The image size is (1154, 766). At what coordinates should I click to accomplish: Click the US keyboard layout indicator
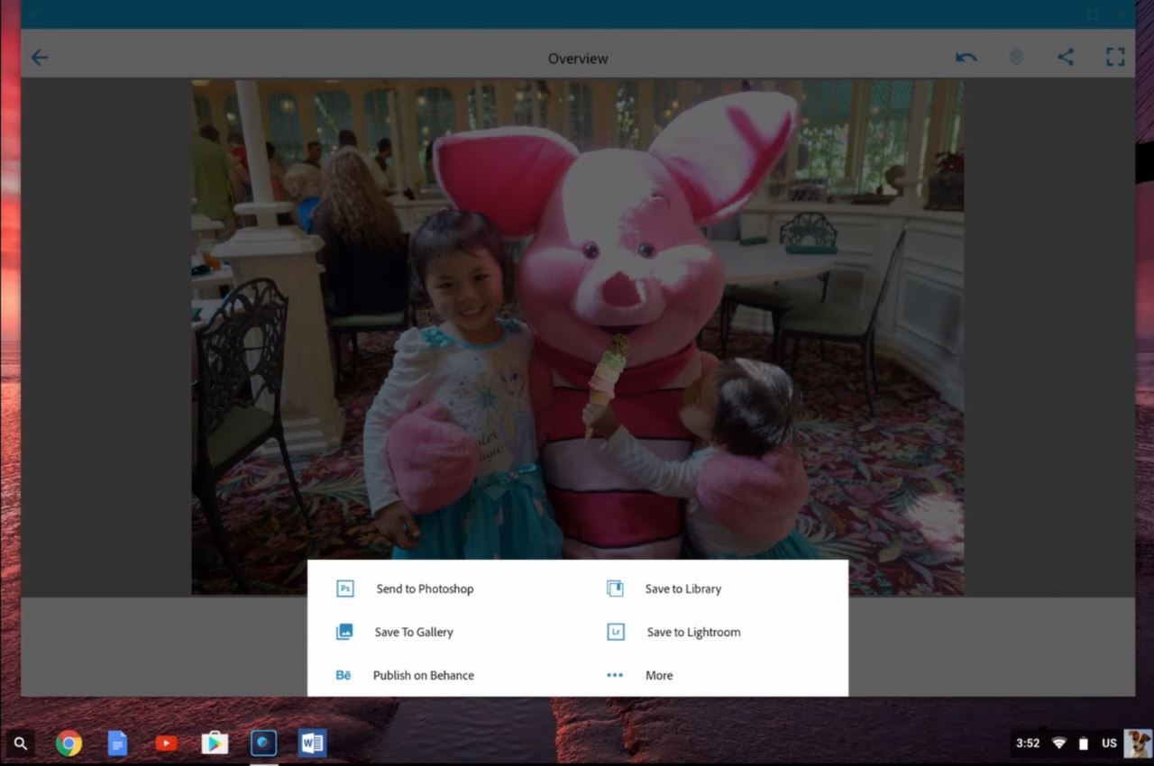click(x=1109, y=743)
